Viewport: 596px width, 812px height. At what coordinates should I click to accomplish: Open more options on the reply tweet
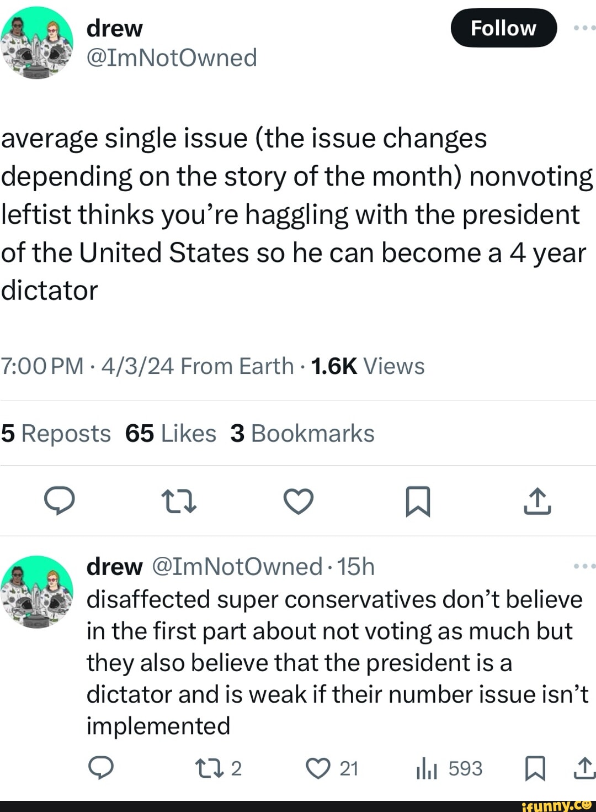(584, 566)
